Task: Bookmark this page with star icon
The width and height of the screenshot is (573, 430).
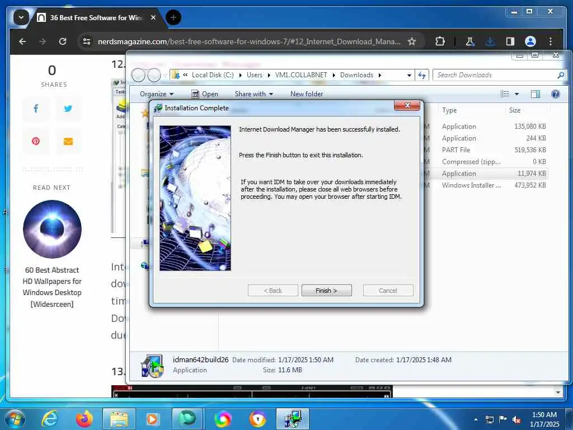Action: [x=412, y=41]
